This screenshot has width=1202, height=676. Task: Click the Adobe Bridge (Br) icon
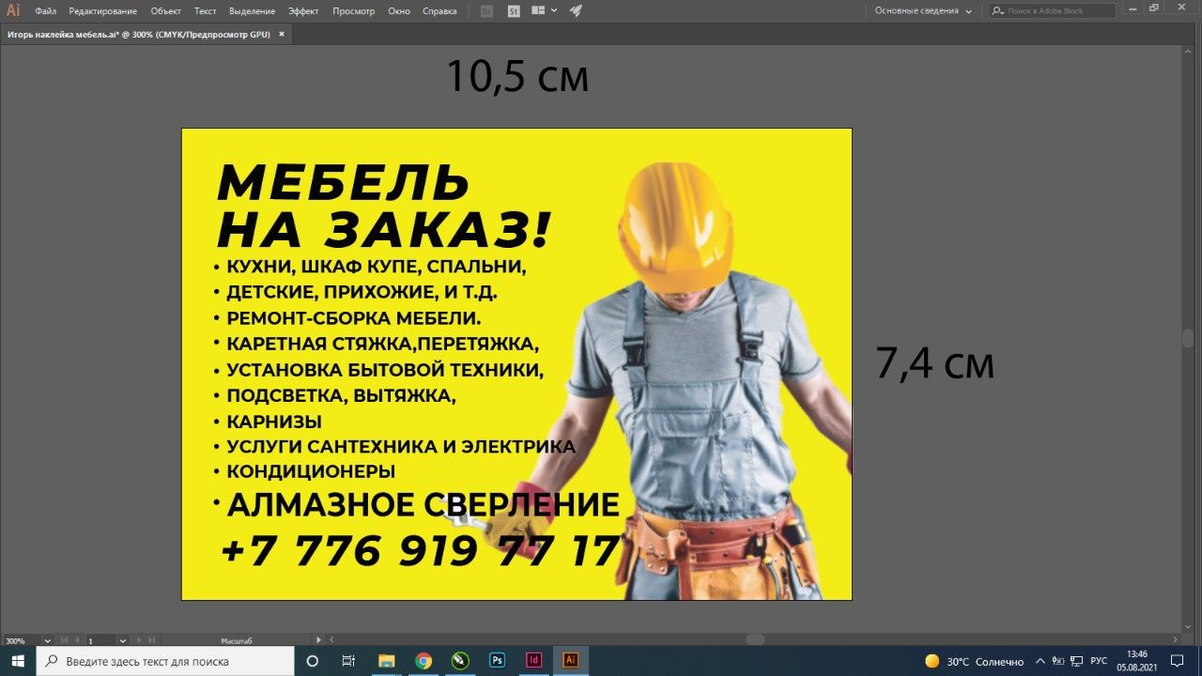pyautogui.click(x=486, y=11)
